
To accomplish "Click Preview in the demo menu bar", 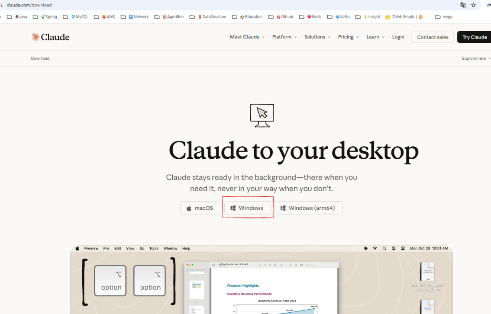I will tap(91, 248).
